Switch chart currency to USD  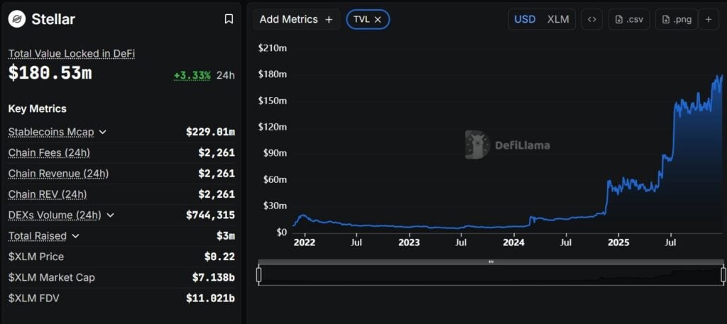pyautogui.click(x=525, y=19)
